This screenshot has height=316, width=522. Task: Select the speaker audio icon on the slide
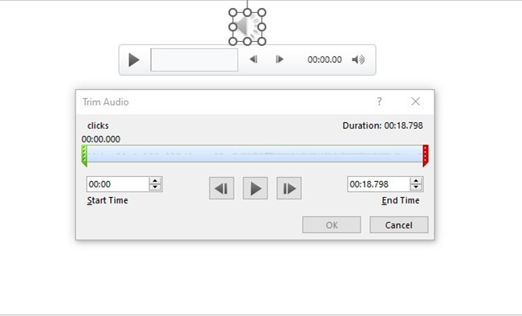tap(247, 27)
